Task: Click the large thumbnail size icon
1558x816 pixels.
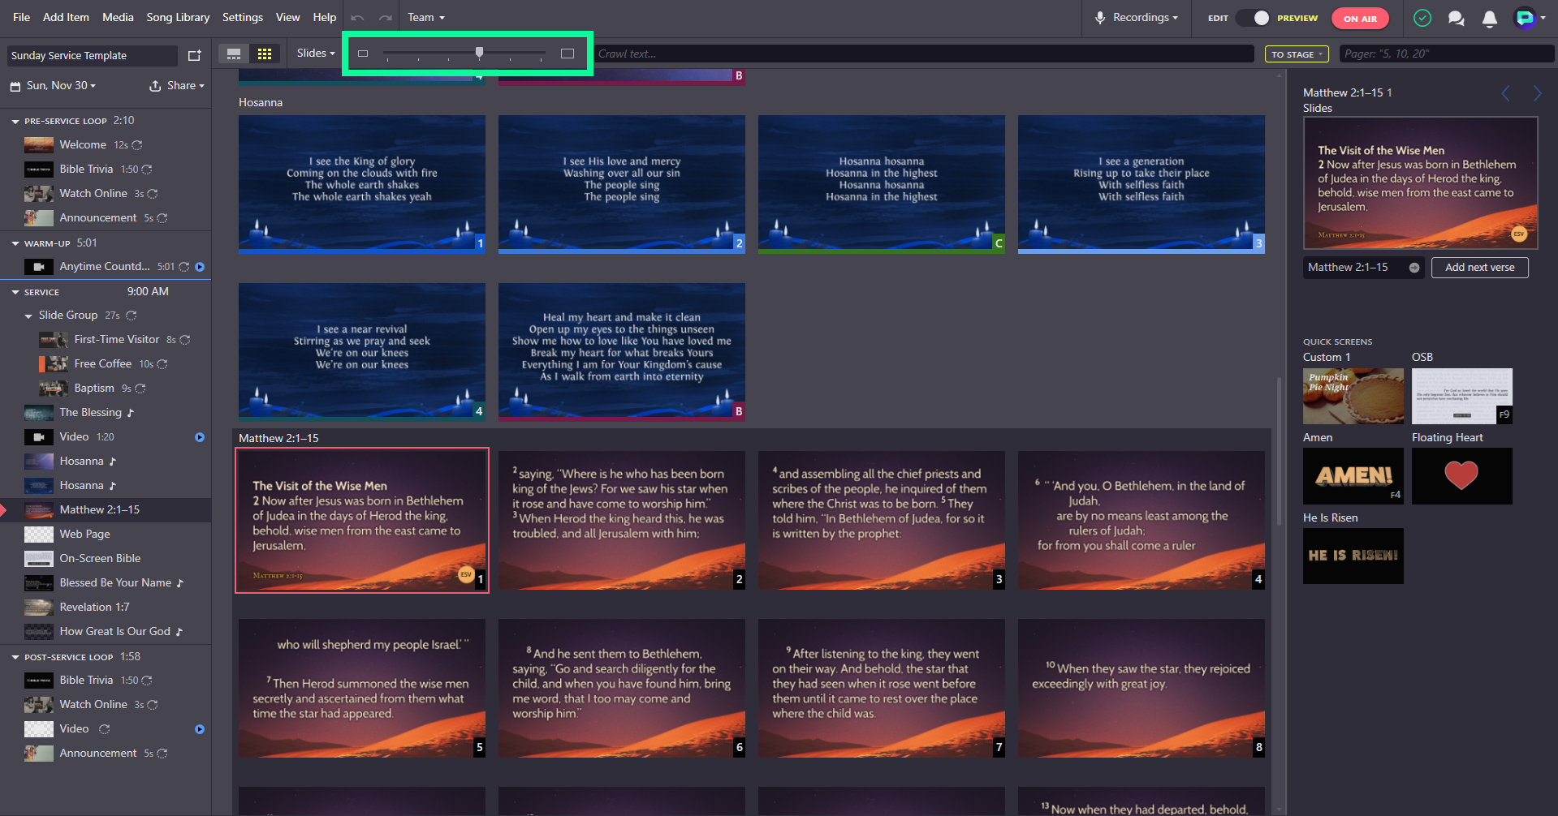Action: pyautogui.click(x=568, y=54)
